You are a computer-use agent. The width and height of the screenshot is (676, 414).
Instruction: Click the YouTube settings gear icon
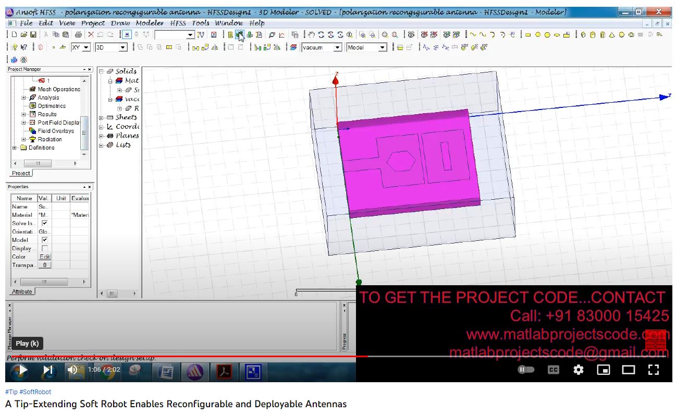click(578, 370)
